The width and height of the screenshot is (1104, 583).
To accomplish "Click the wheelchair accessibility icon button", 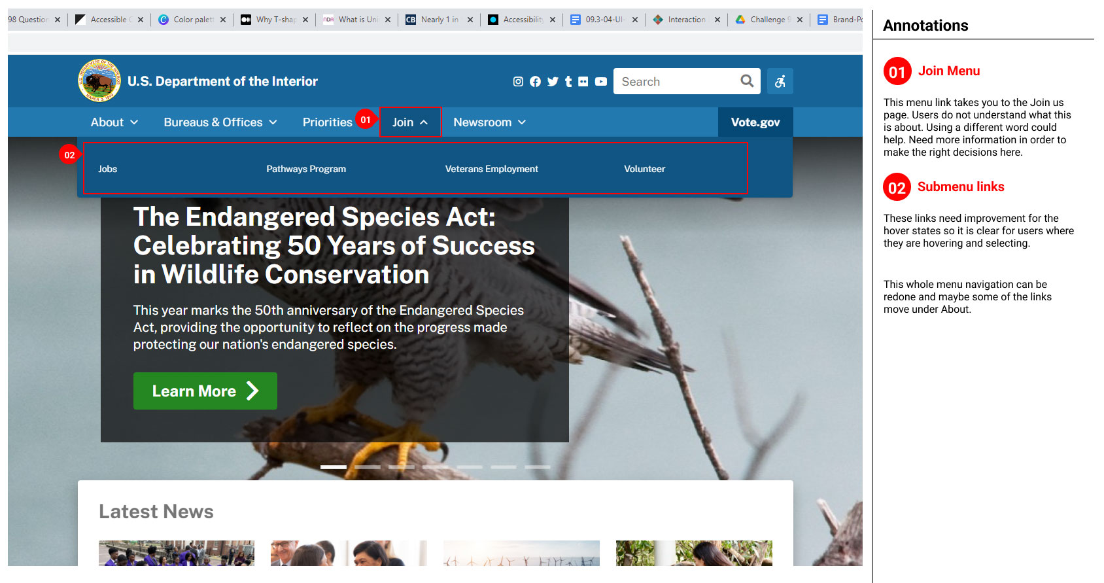I will [x=780, y=81].
